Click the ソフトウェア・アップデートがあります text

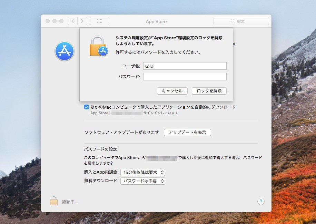[x=121, y=132]
